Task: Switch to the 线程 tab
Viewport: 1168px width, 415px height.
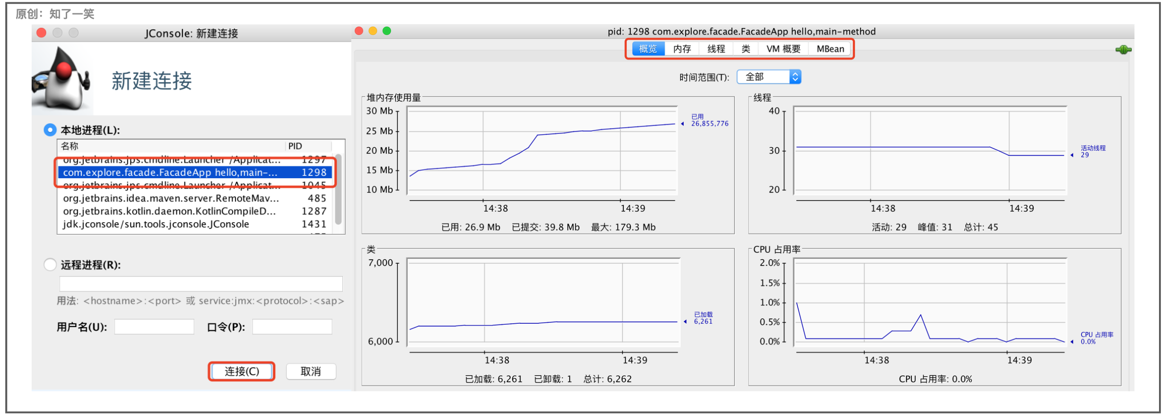Action: click(716, 49)
